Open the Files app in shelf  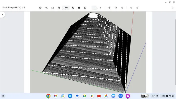pos(70,96)
